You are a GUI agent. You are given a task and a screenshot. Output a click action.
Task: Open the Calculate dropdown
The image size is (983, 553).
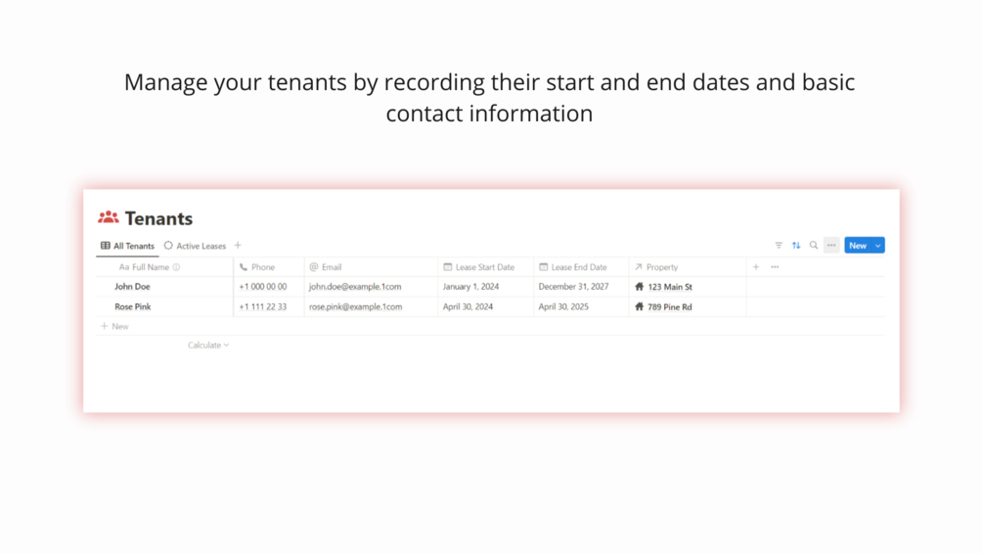tap(208, 346)
